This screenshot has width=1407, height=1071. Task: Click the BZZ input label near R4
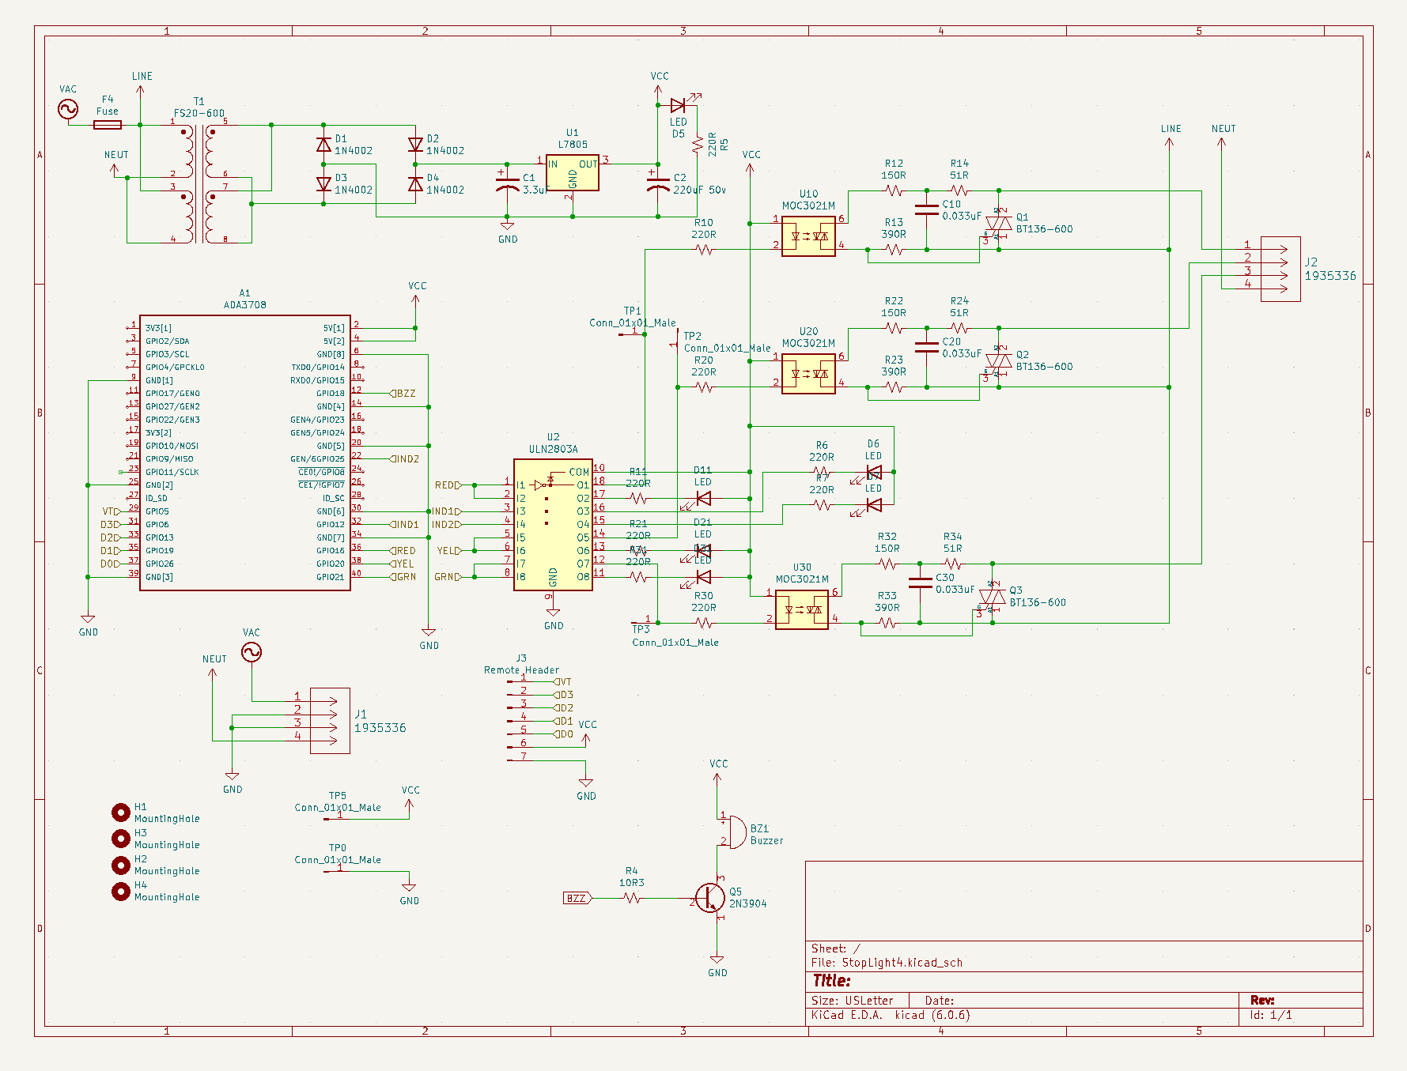[577, 898]
